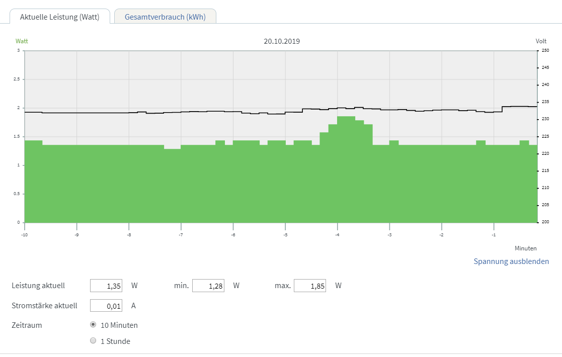Image resolution: width=562 pixels, height=357 pixels.
Task: Click the 250 value on Volt axis
Action: pos(545,51)
